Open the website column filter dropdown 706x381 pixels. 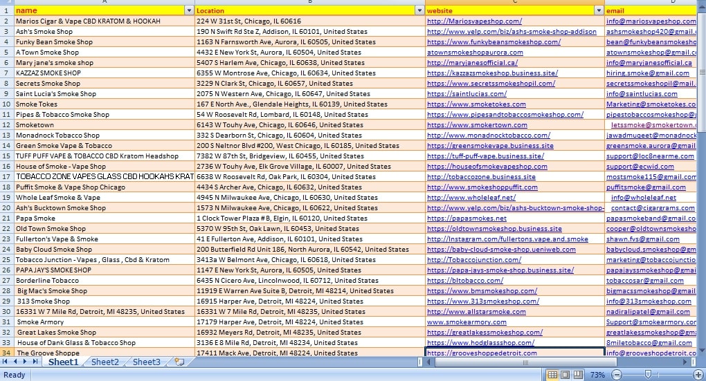coord(599,10)
